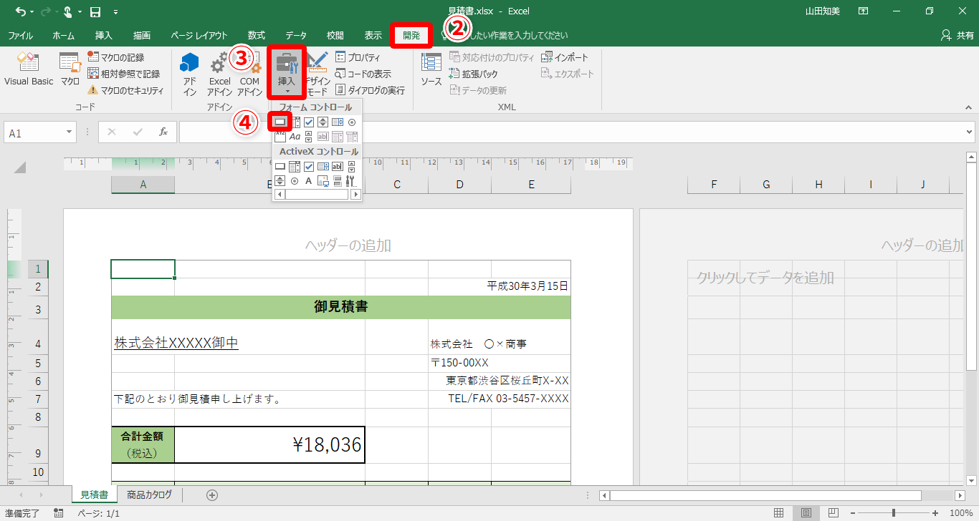The image size is (979, 521).
Task: Click the Save icon in the title bar
Action: click(95, 11)
